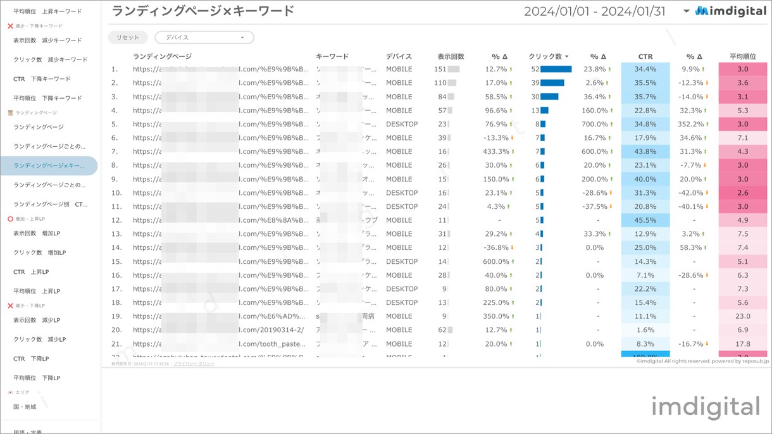Open 国・地域 page in sidebar
Viewport: 772px width, 434px height.
tap(25, 407)
